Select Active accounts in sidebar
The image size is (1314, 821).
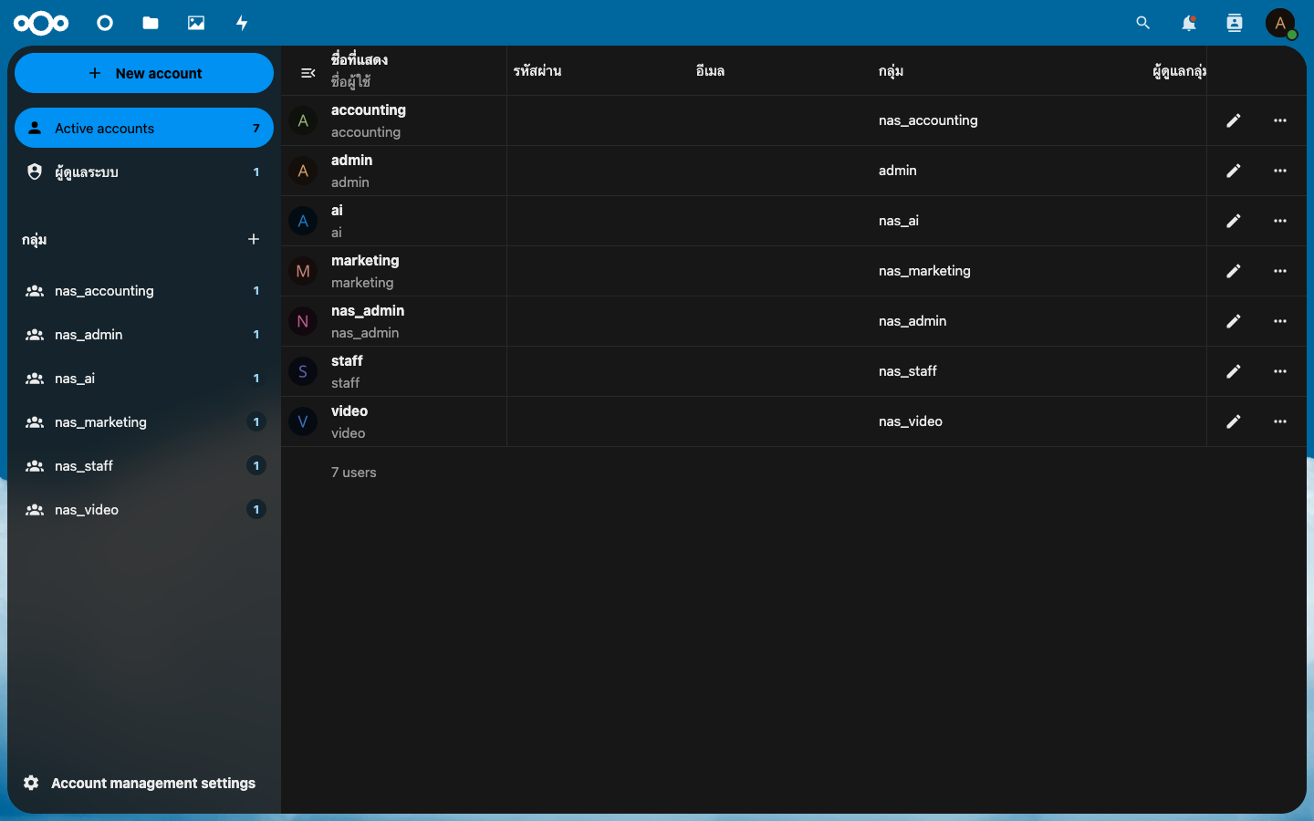pos(144,128)
